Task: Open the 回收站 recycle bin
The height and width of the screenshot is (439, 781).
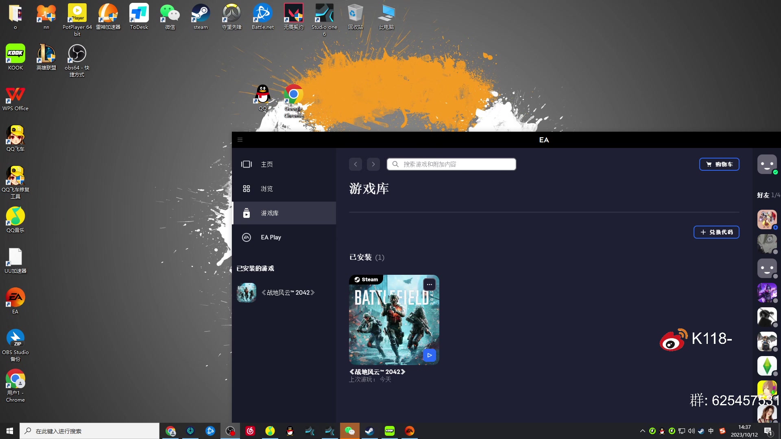Action: (x=356, y=17)
